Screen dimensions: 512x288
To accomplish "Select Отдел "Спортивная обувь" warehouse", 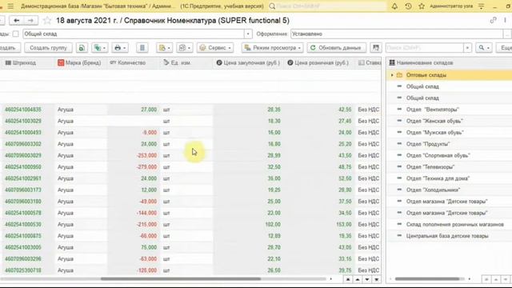I will (x=438, y=155).
